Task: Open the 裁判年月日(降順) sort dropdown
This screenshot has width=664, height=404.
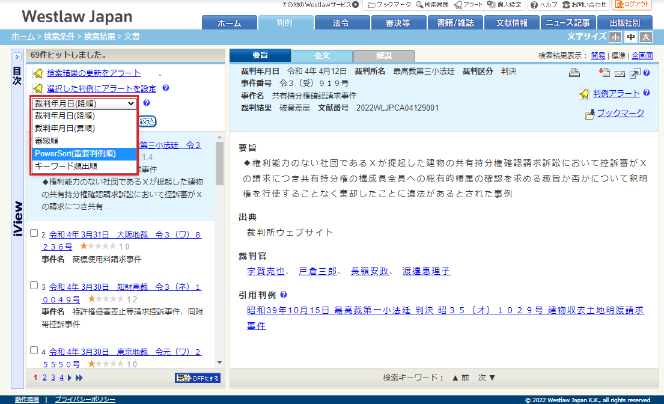Action: 85,103
